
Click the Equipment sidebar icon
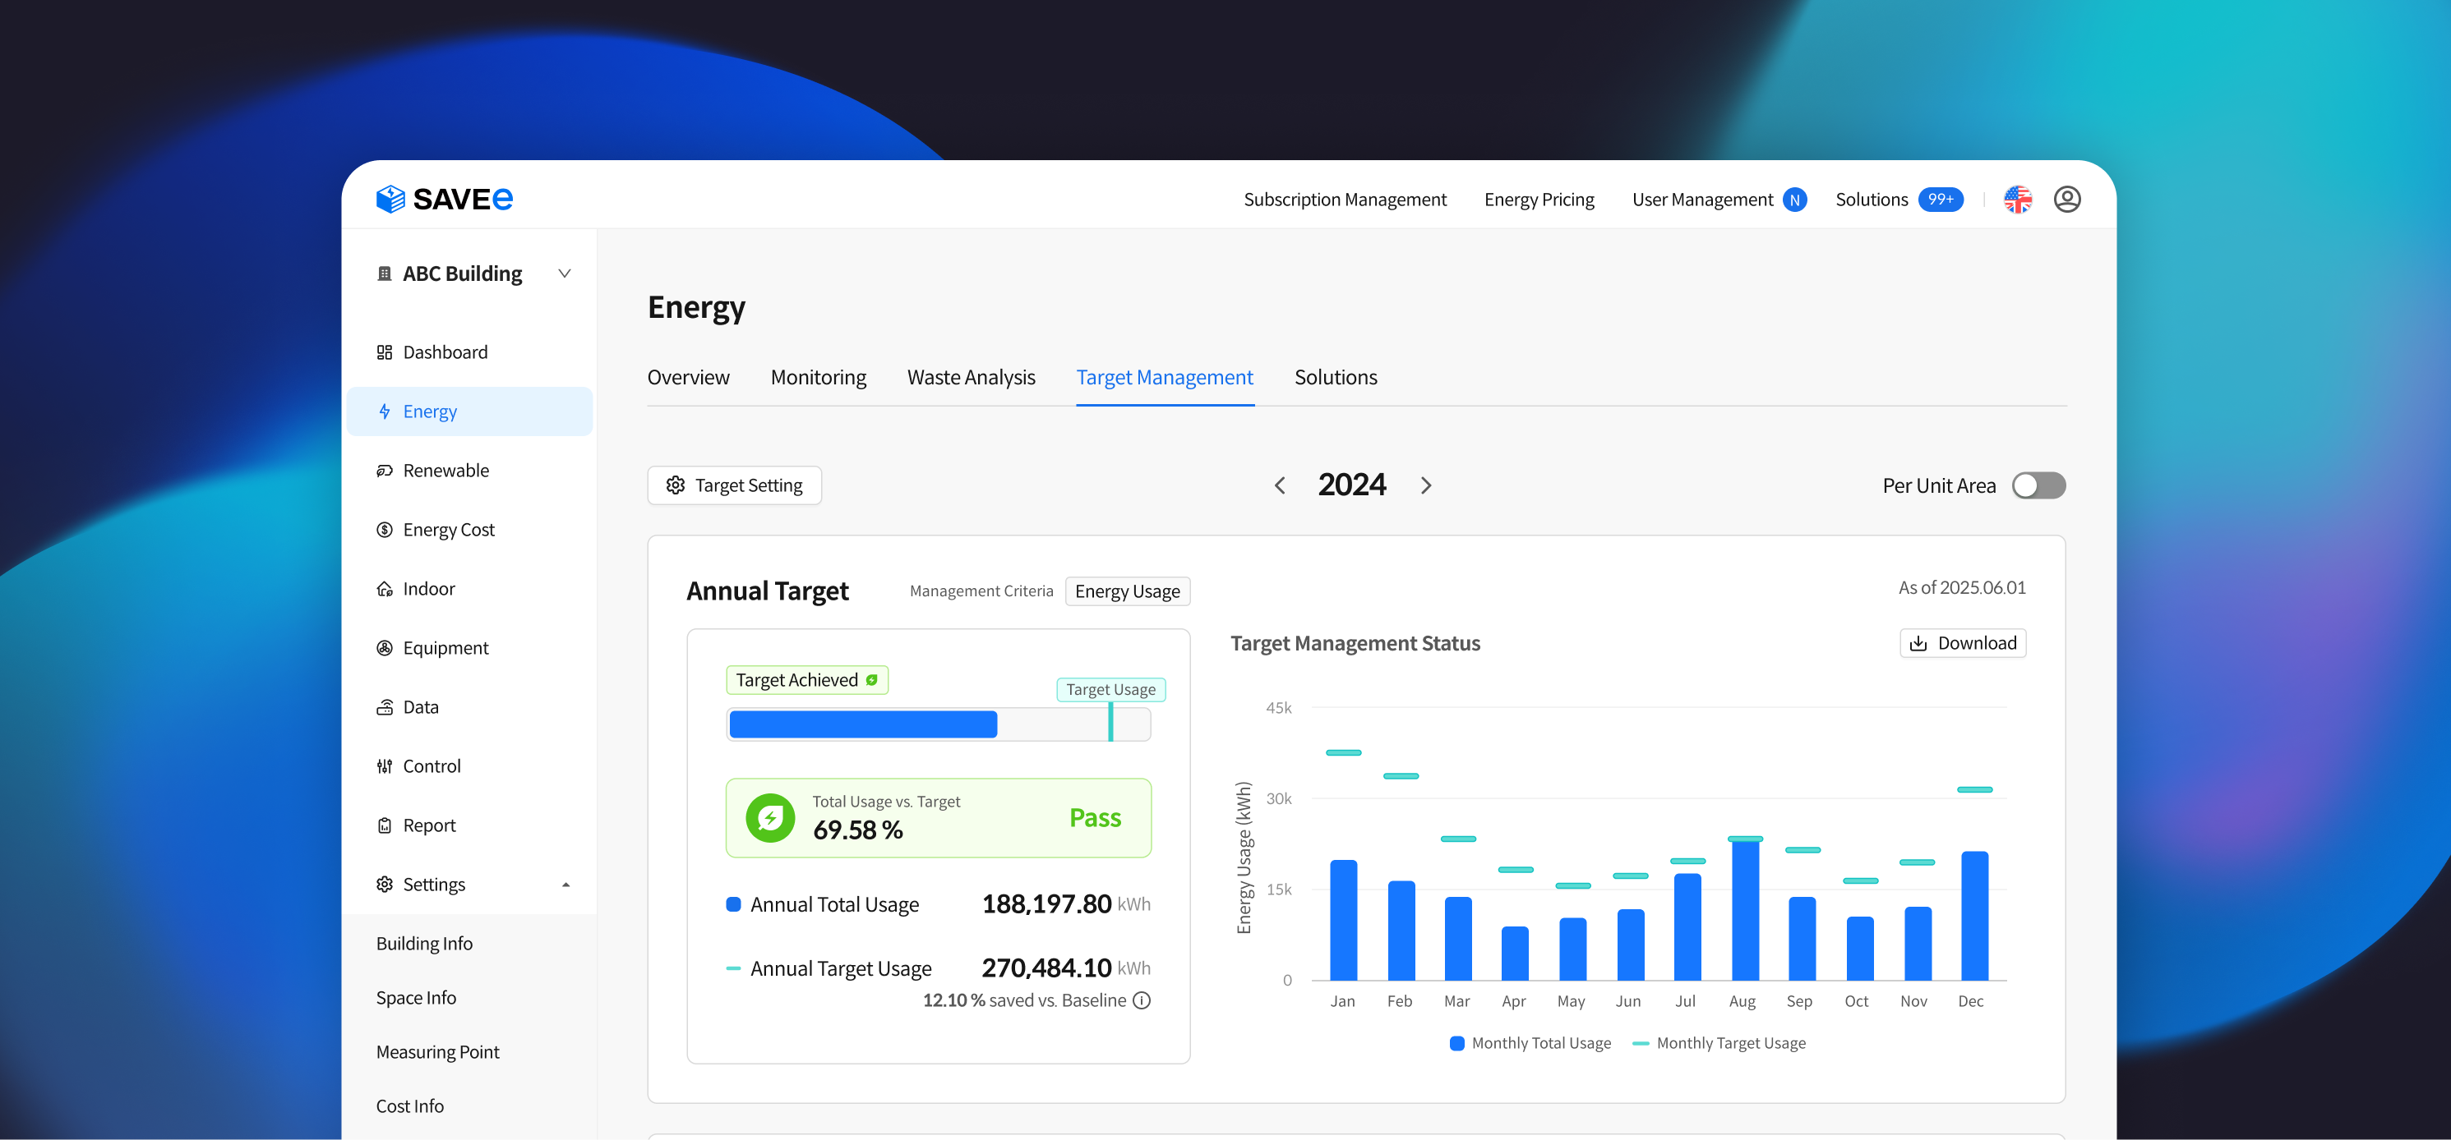[385, 647]
